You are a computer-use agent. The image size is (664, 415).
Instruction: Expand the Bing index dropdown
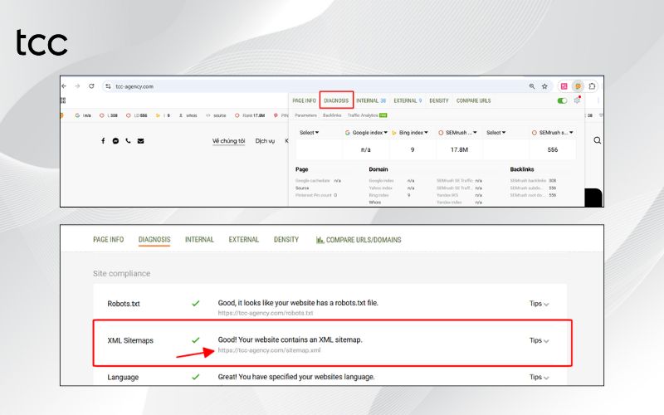[x=410, y=133]
